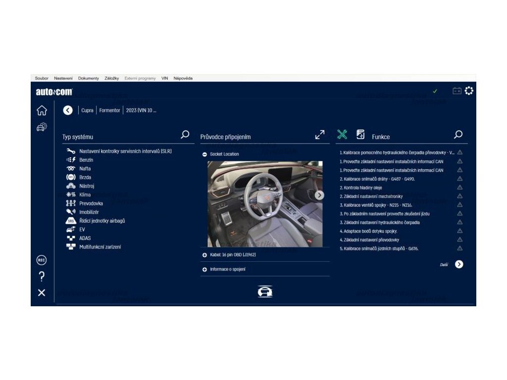Expand the connection guide to fullscreen

(x=320, y=135)
